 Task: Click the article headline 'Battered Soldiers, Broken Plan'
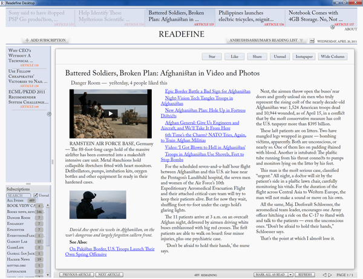pyautogui.click(x=162, y=73)
